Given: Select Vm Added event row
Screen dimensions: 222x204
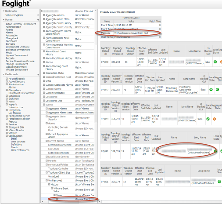Looking at the screenshot, I should (68, 176).
